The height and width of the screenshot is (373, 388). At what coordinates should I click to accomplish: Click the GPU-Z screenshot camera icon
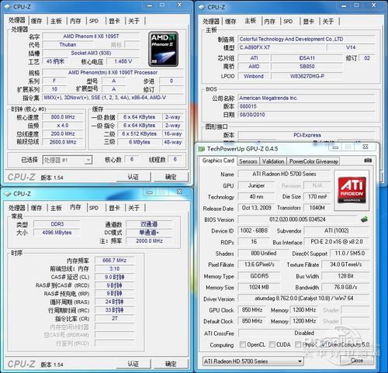[368, 161]
